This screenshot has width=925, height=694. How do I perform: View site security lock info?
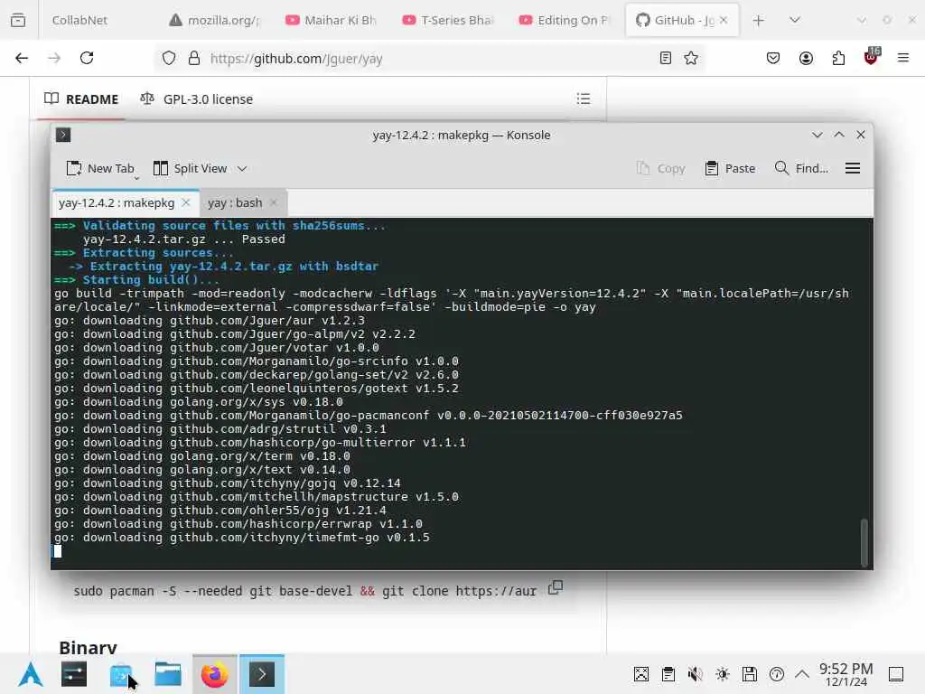(194, 59)
